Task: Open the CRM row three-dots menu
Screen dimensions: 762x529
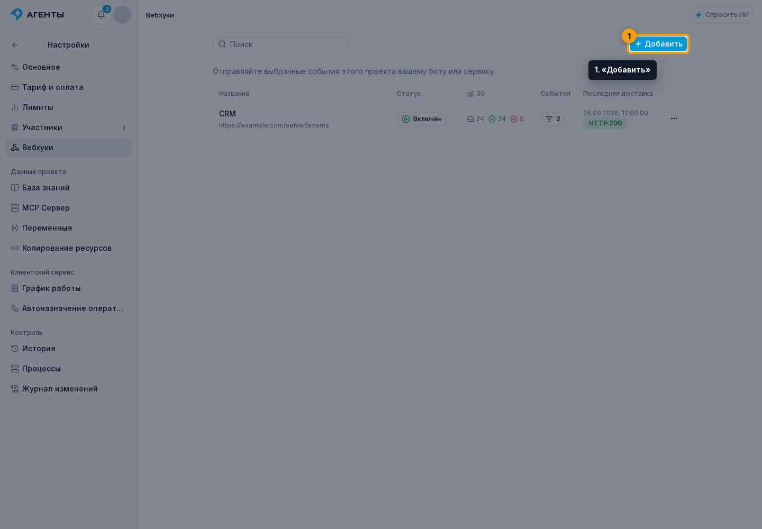Action: coord(674,118)
